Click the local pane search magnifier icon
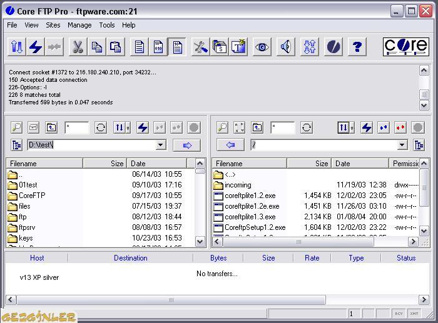Image resolution: width=438 pixels, height=323 pixels. pos(16,127)
